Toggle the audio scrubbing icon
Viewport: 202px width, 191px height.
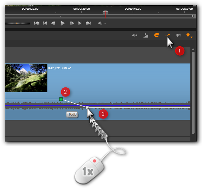178,35
